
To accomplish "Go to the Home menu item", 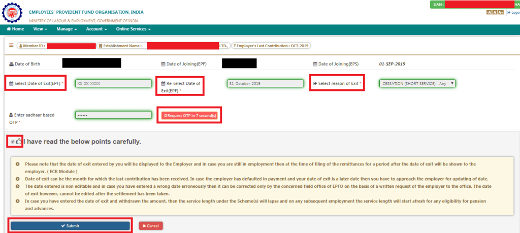I will [x=16, y=29].
